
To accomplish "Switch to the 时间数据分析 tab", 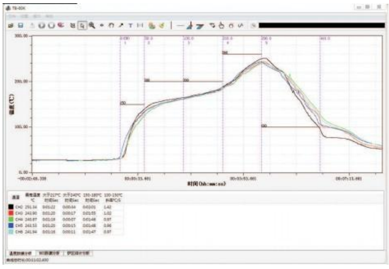I will click(50, 253).
